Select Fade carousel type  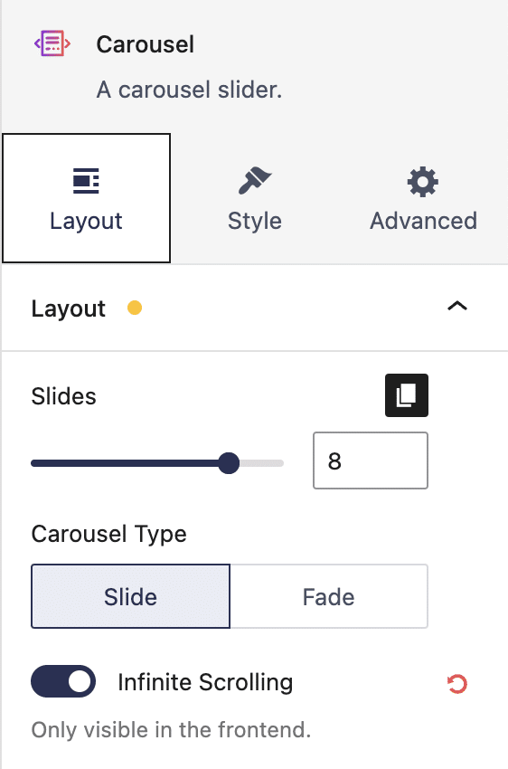coord(329,596)
